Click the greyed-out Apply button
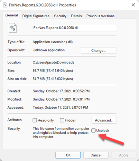The width and height of the screenshot is (139, 161). [x=124, y=155]
